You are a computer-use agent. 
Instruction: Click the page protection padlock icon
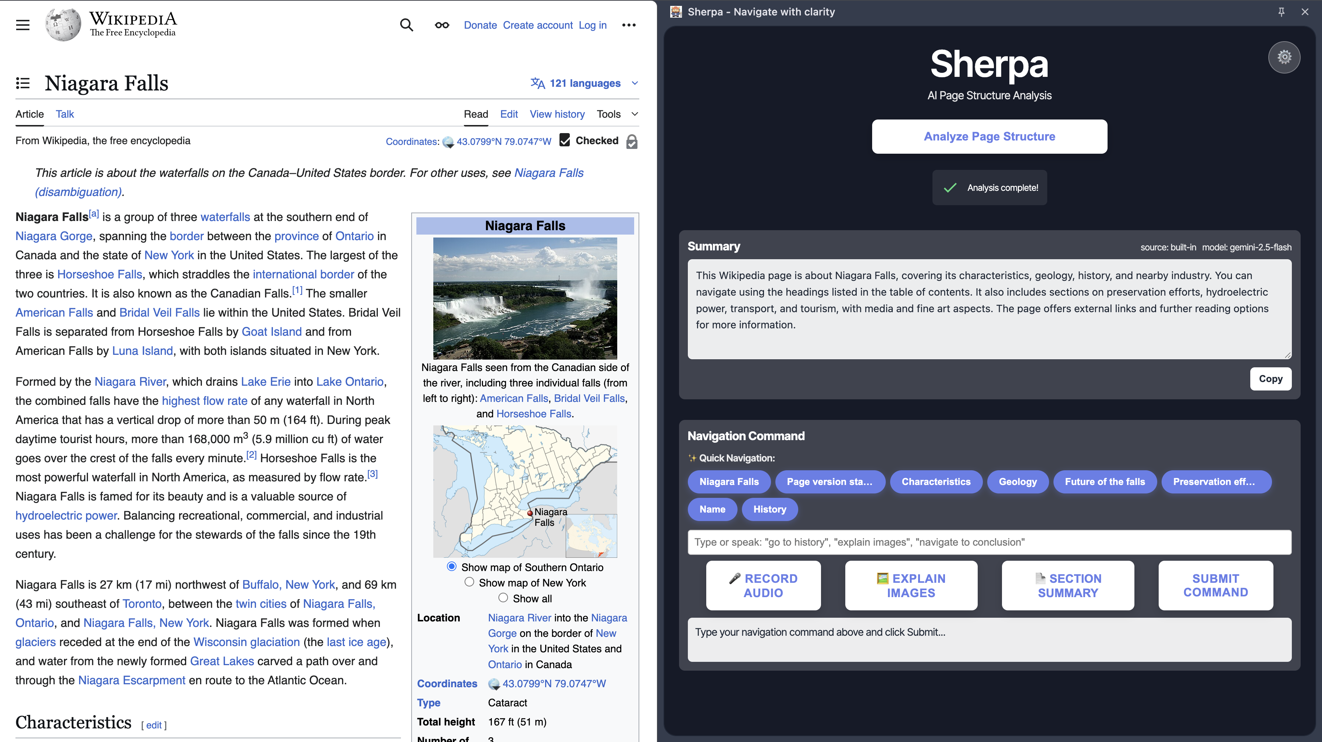(632, 142)
